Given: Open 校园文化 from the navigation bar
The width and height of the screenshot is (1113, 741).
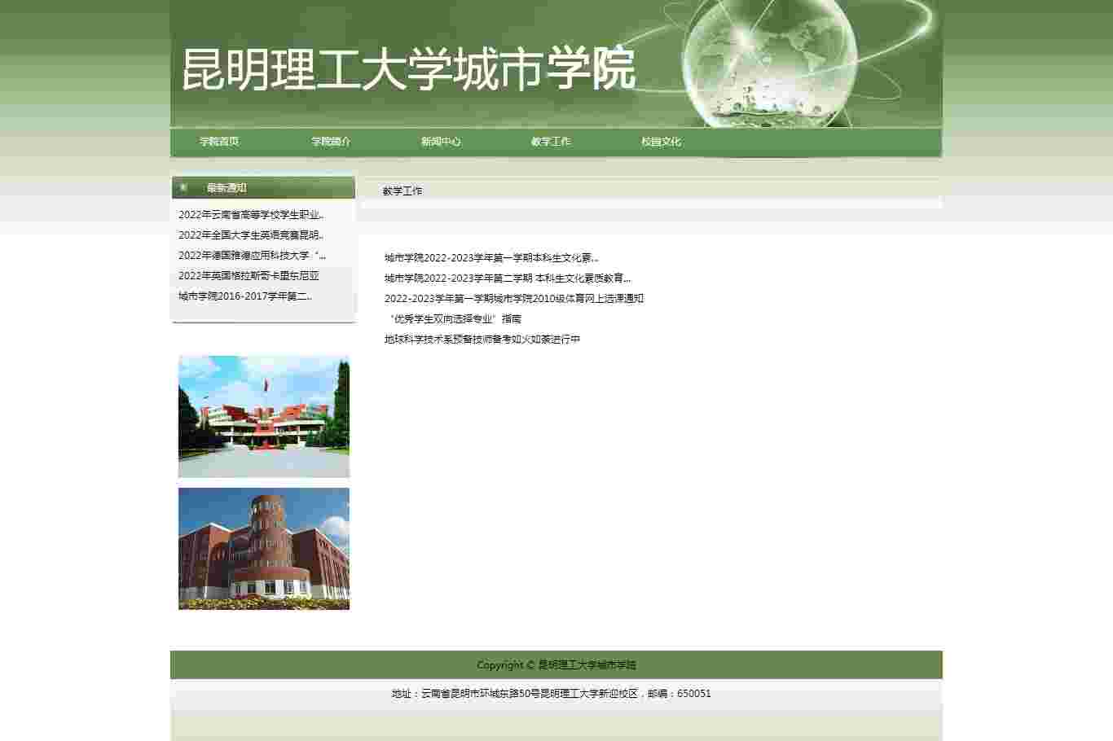Looking at the screenshot, I should [x=661, y=142].
